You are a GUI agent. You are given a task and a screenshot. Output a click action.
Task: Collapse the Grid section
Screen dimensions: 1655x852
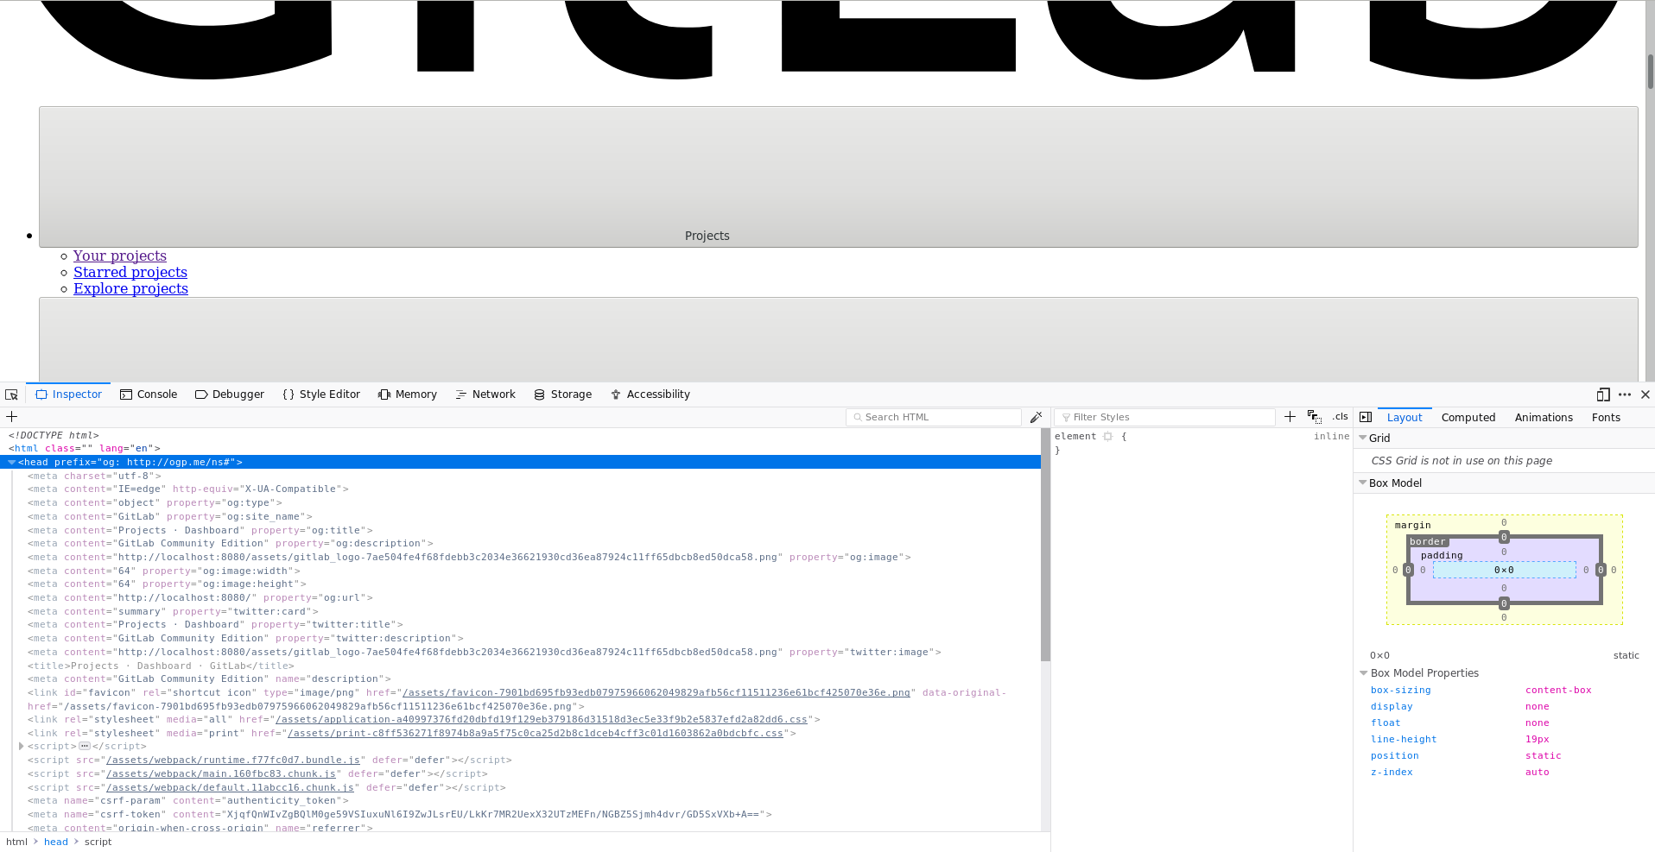[1363, 438]
